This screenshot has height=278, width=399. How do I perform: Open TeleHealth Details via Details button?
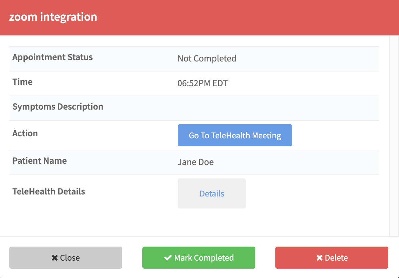(x=212, y=193)
